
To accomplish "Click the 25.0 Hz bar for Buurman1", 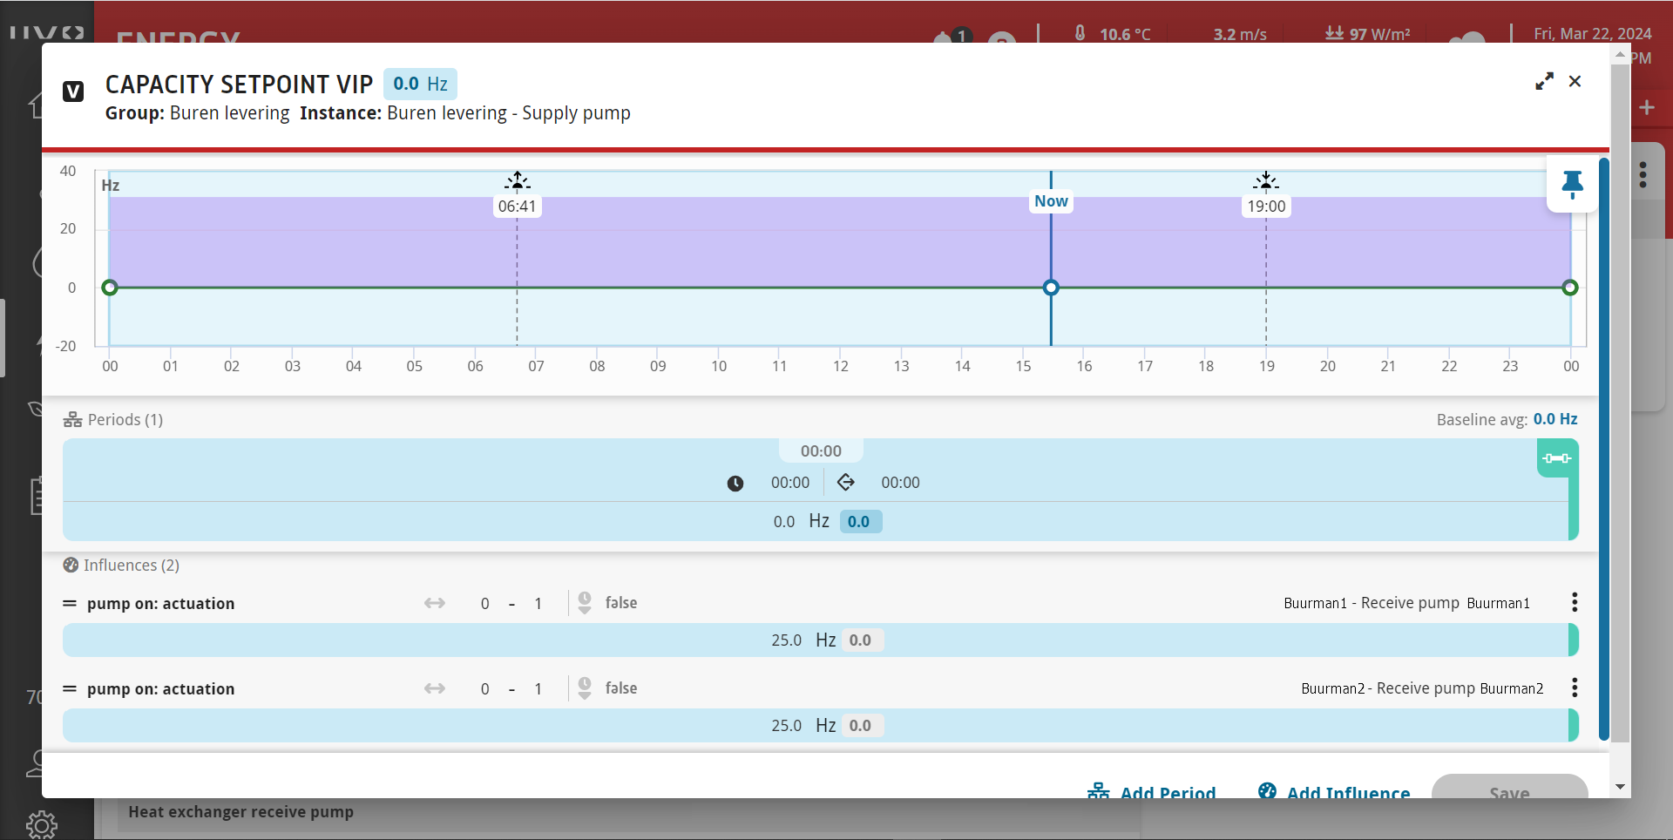I will pos(820,640).
